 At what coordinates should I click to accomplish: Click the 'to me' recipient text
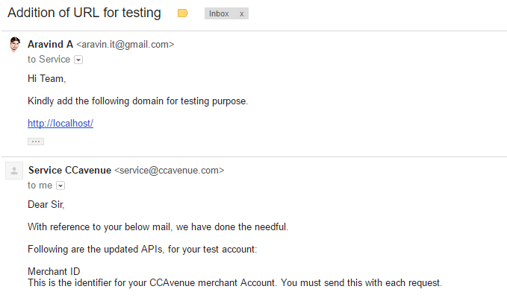point(40,185)
